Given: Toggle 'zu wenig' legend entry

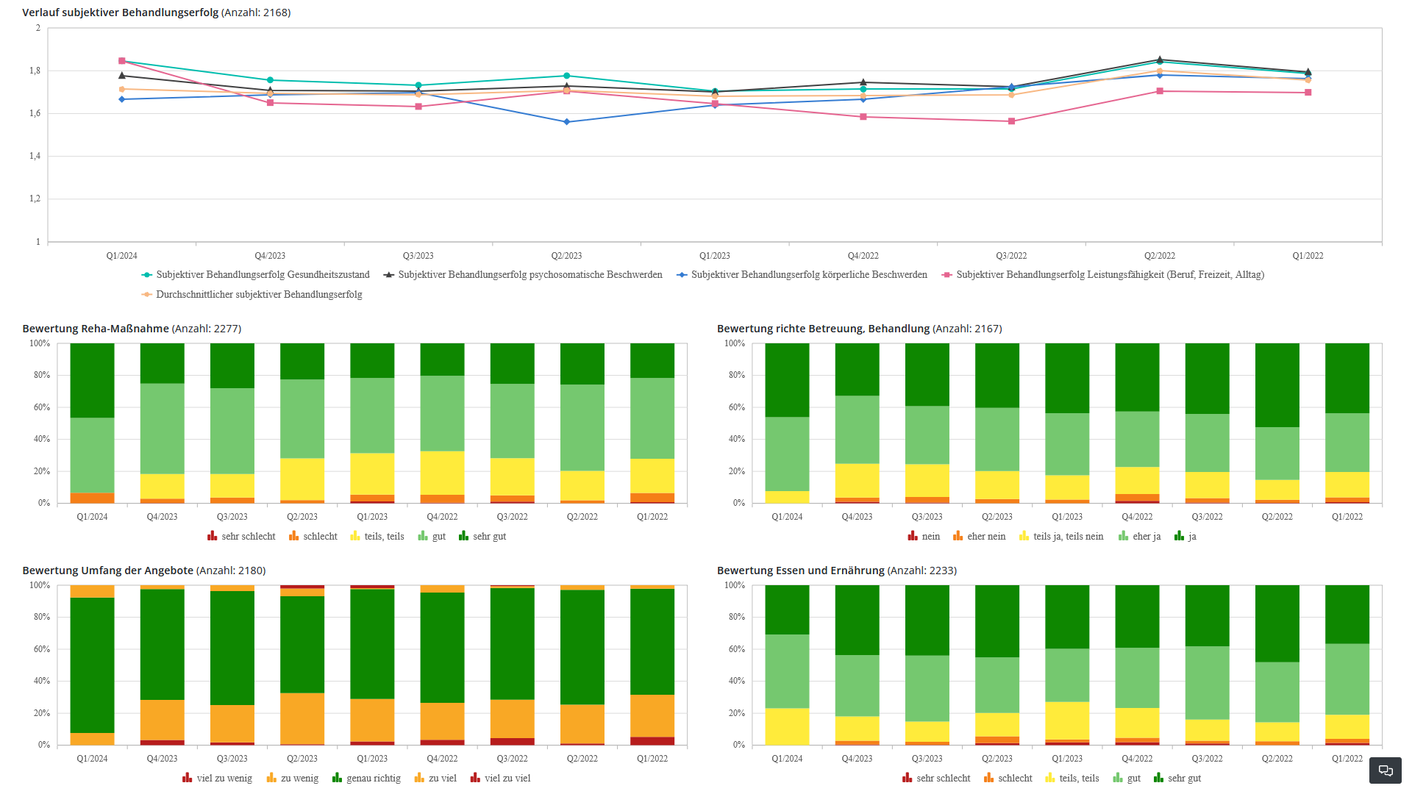Looking at the screenshot, I should [293, 779].
